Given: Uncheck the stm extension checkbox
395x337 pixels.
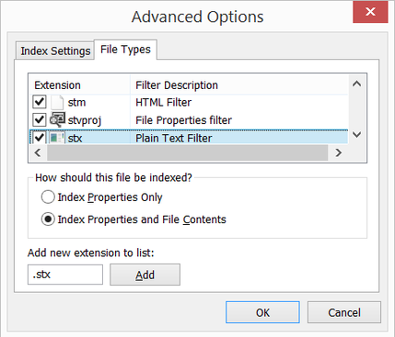Looking at the screenshot, I should [40, 102].
